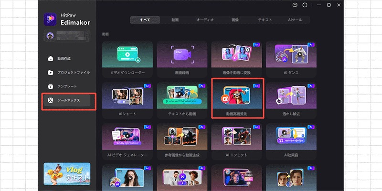
Task: Select the オーディオ tab
Action: pos(205,20)
